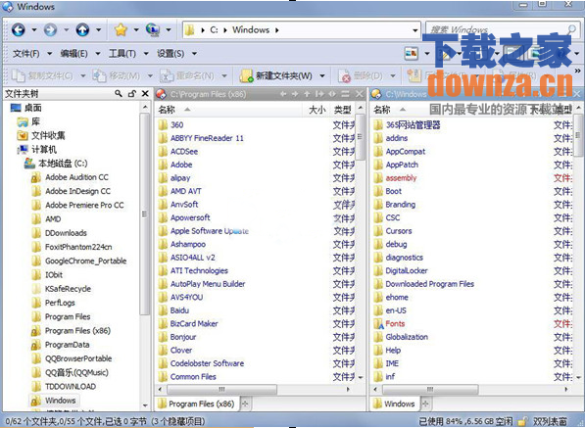Click the Copy File (复制文件) toolbar icon

pos(18,75)
